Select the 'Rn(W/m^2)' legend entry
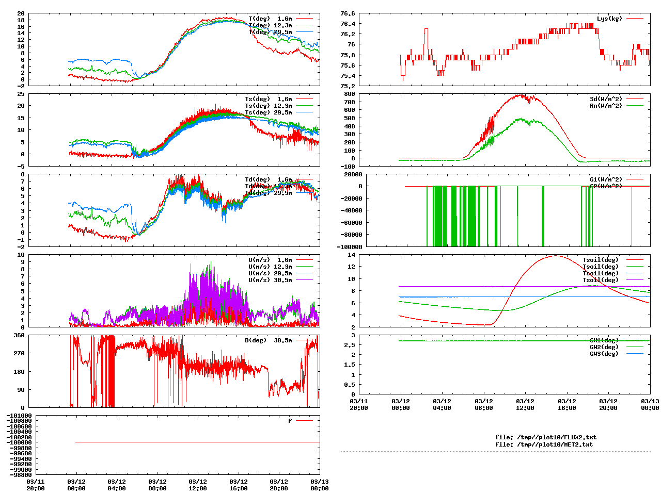 click(x=606, y=106)
